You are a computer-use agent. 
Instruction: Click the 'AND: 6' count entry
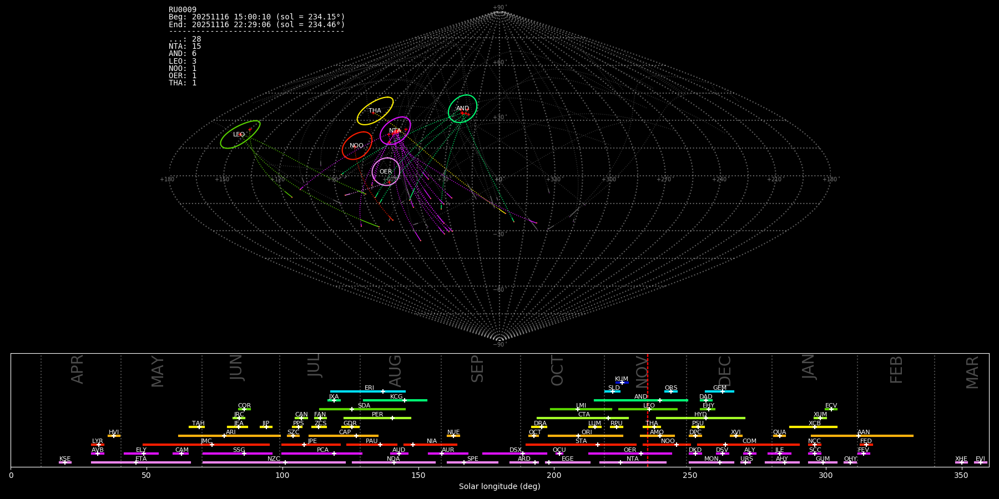pos(183,54)
